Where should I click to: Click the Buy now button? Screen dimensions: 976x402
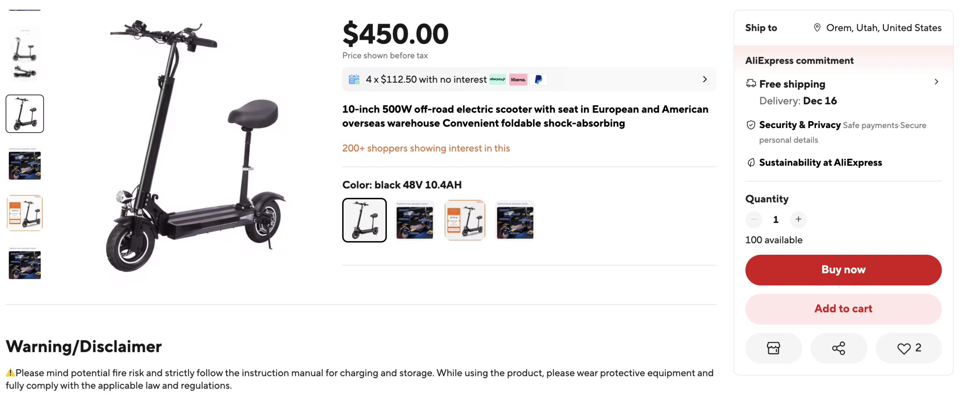click(x=843, y=270)
